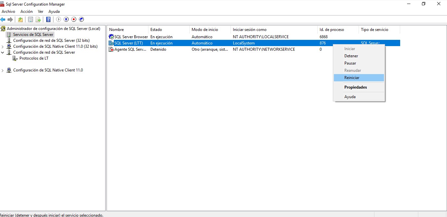Sort by the Tipo de servicio column header
The width and height of the screenshot is (447, 217).
click(379, 30)
